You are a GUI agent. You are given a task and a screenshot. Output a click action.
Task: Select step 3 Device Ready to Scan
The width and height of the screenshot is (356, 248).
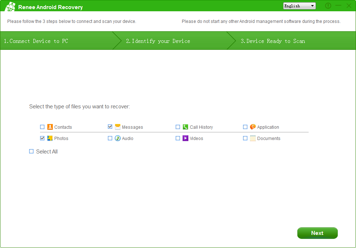(x=273, y=41)
